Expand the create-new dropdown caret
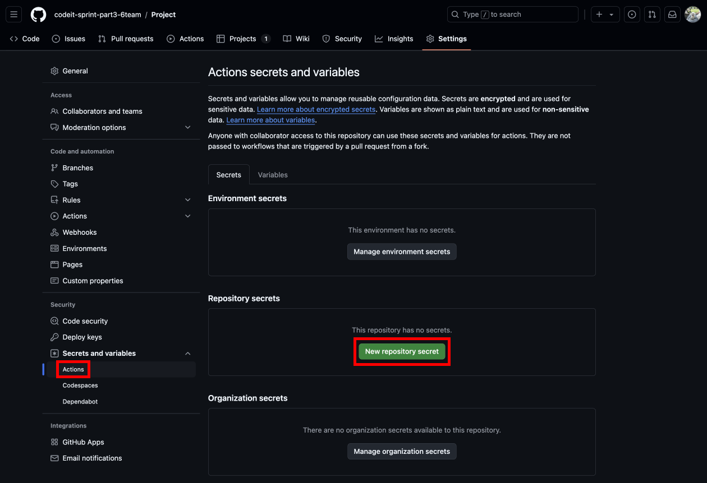 click(x=612, y=15)
